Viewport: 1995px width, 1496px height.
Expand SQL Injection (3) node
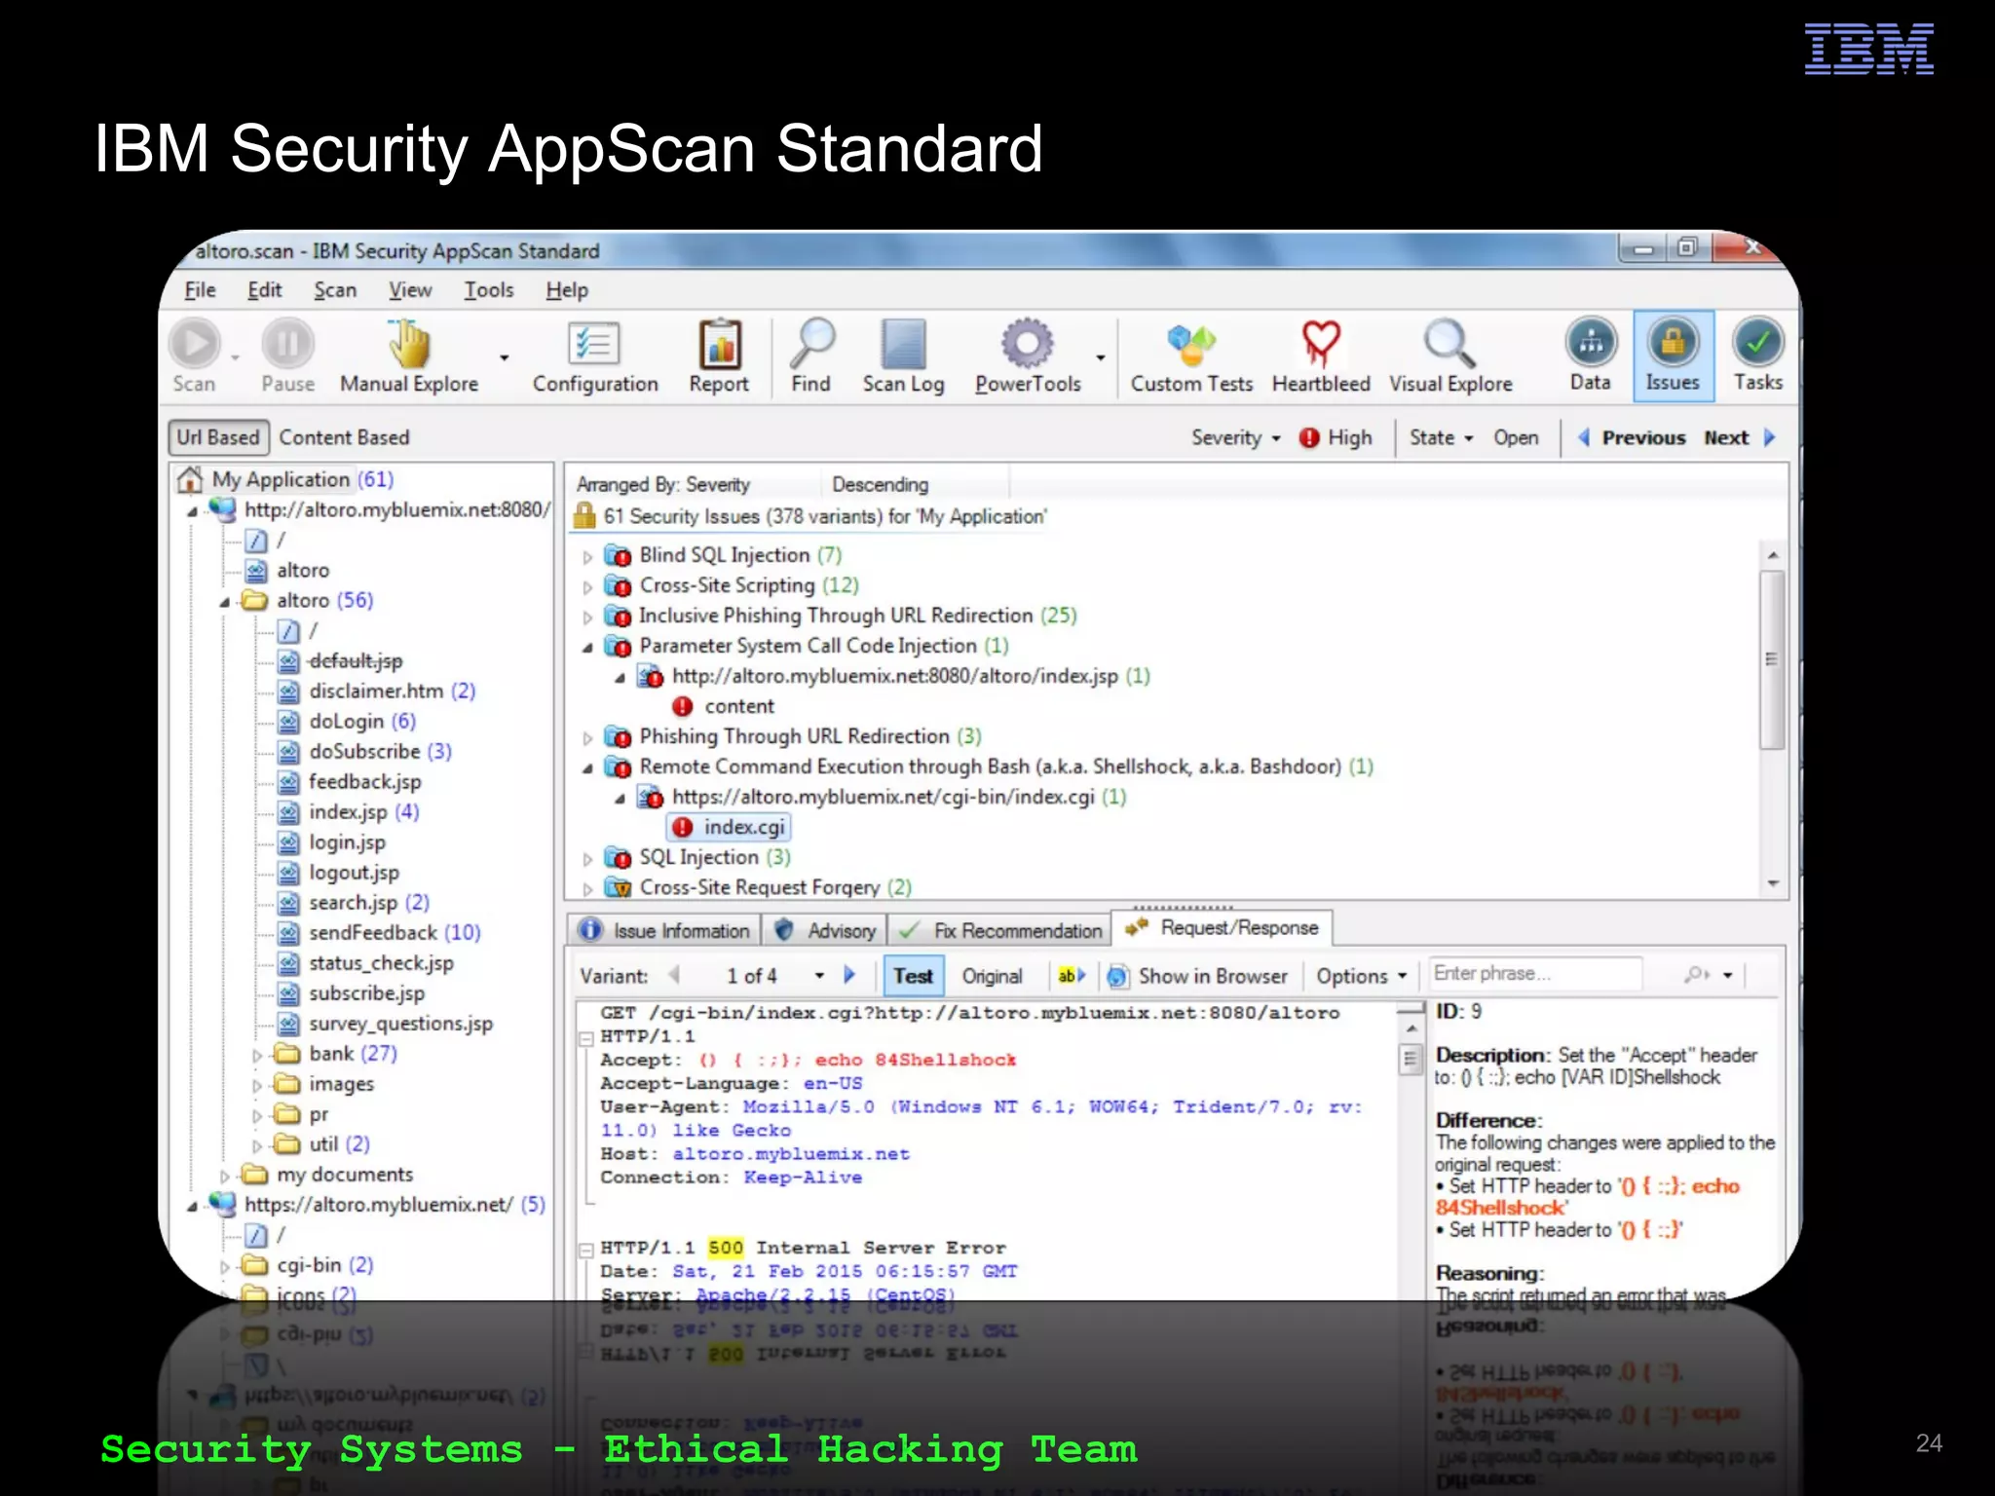(587, 859)
